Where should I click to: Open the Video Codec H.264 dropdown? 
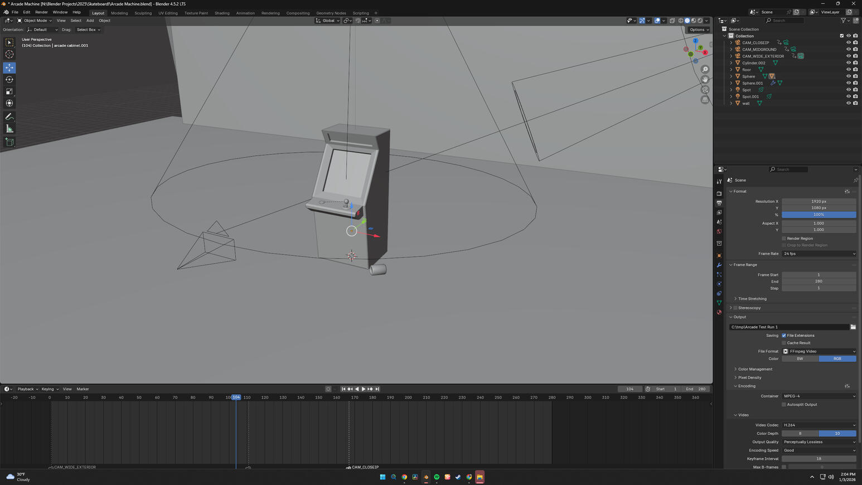click(819, 425)
